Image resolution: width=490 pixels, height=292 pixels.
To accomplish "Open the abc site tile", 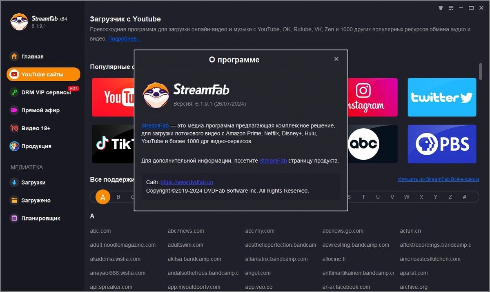I will tap(372, 144).
